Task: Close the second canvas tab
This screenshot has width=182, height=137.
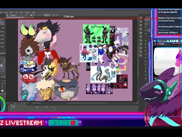Action: (33, 18)
